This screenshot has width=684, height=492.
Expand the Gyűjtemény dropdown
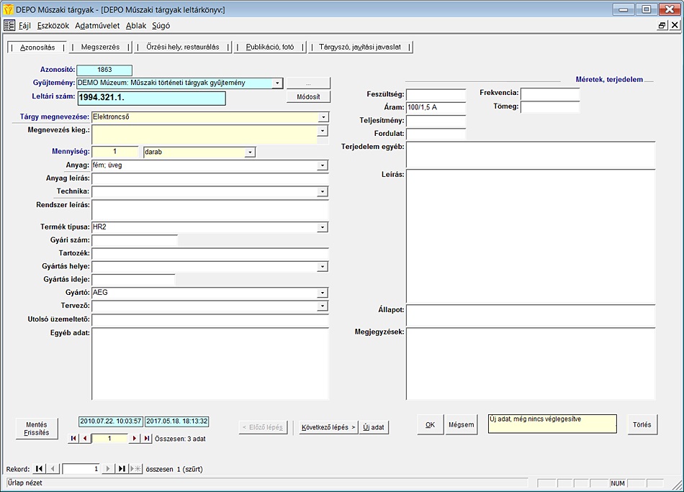point(277,83)
